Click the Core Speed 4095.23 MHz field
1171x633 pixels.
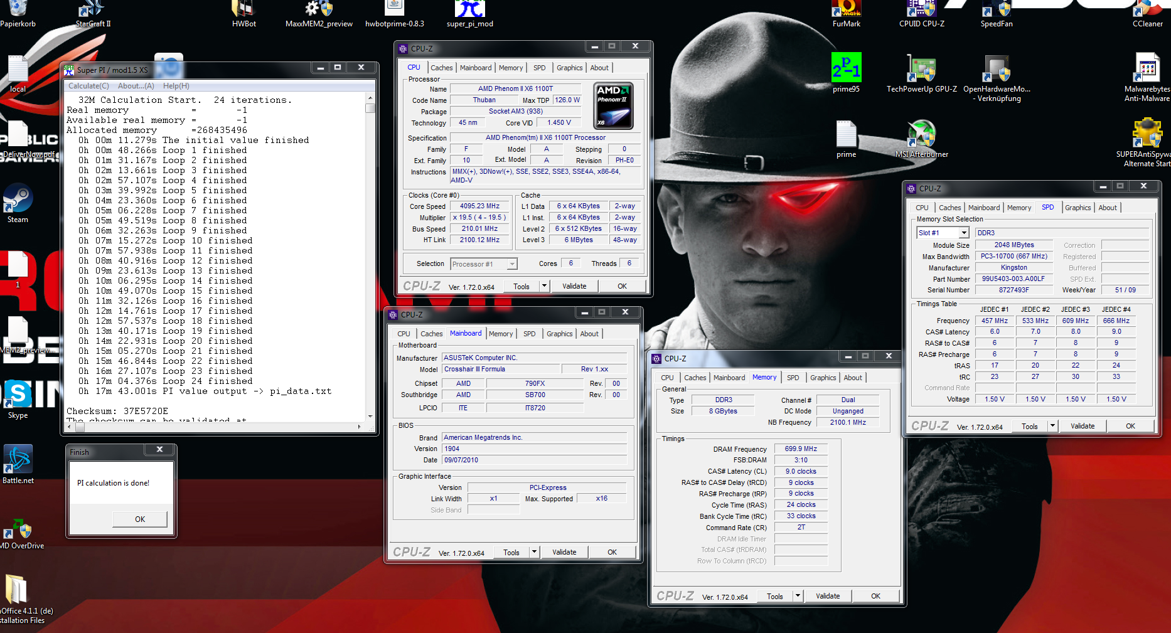[x=479, y=206]
